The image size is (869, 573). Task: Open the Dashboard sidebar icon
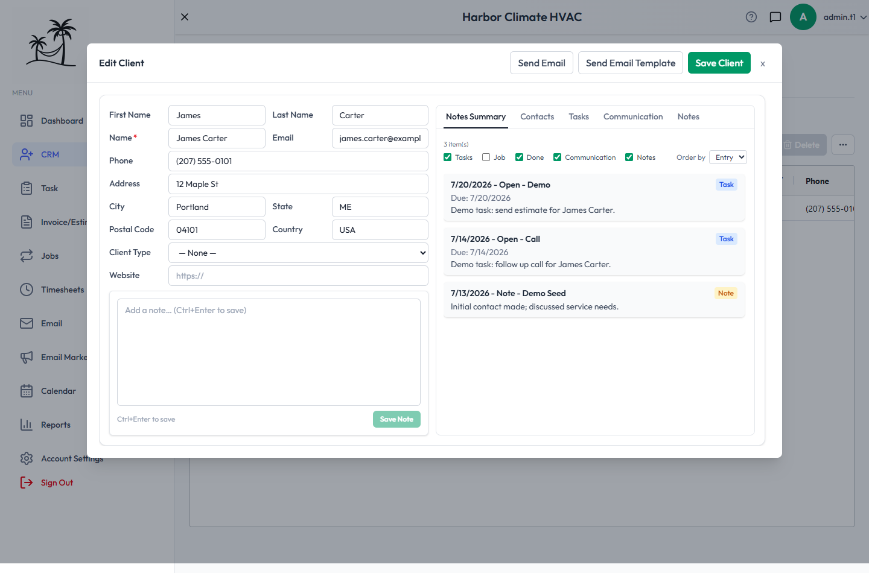click(x=27, y=121)
